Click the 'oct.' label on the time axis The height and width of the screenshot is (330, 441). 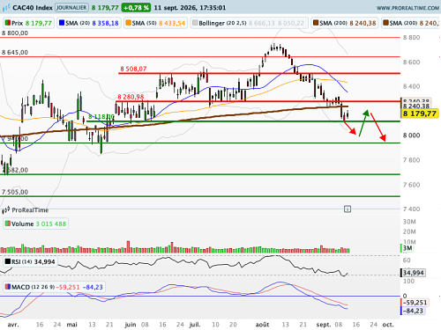tap(388, 325)
